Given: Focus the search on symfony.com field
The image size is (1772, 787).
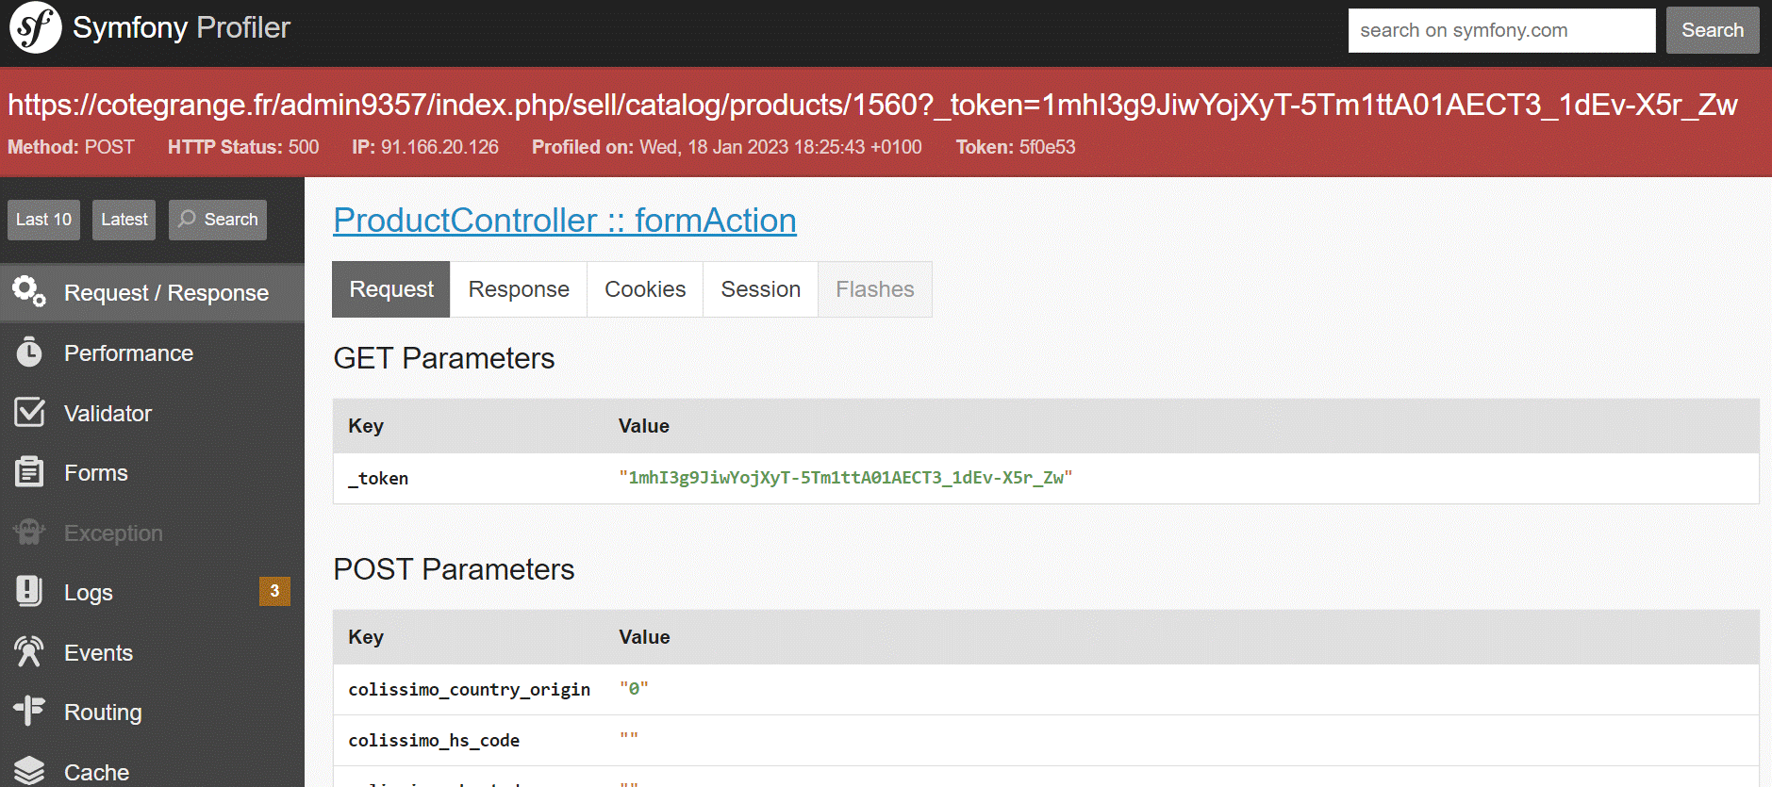Looking at the screenshot, I should [x=1501, y=30].
